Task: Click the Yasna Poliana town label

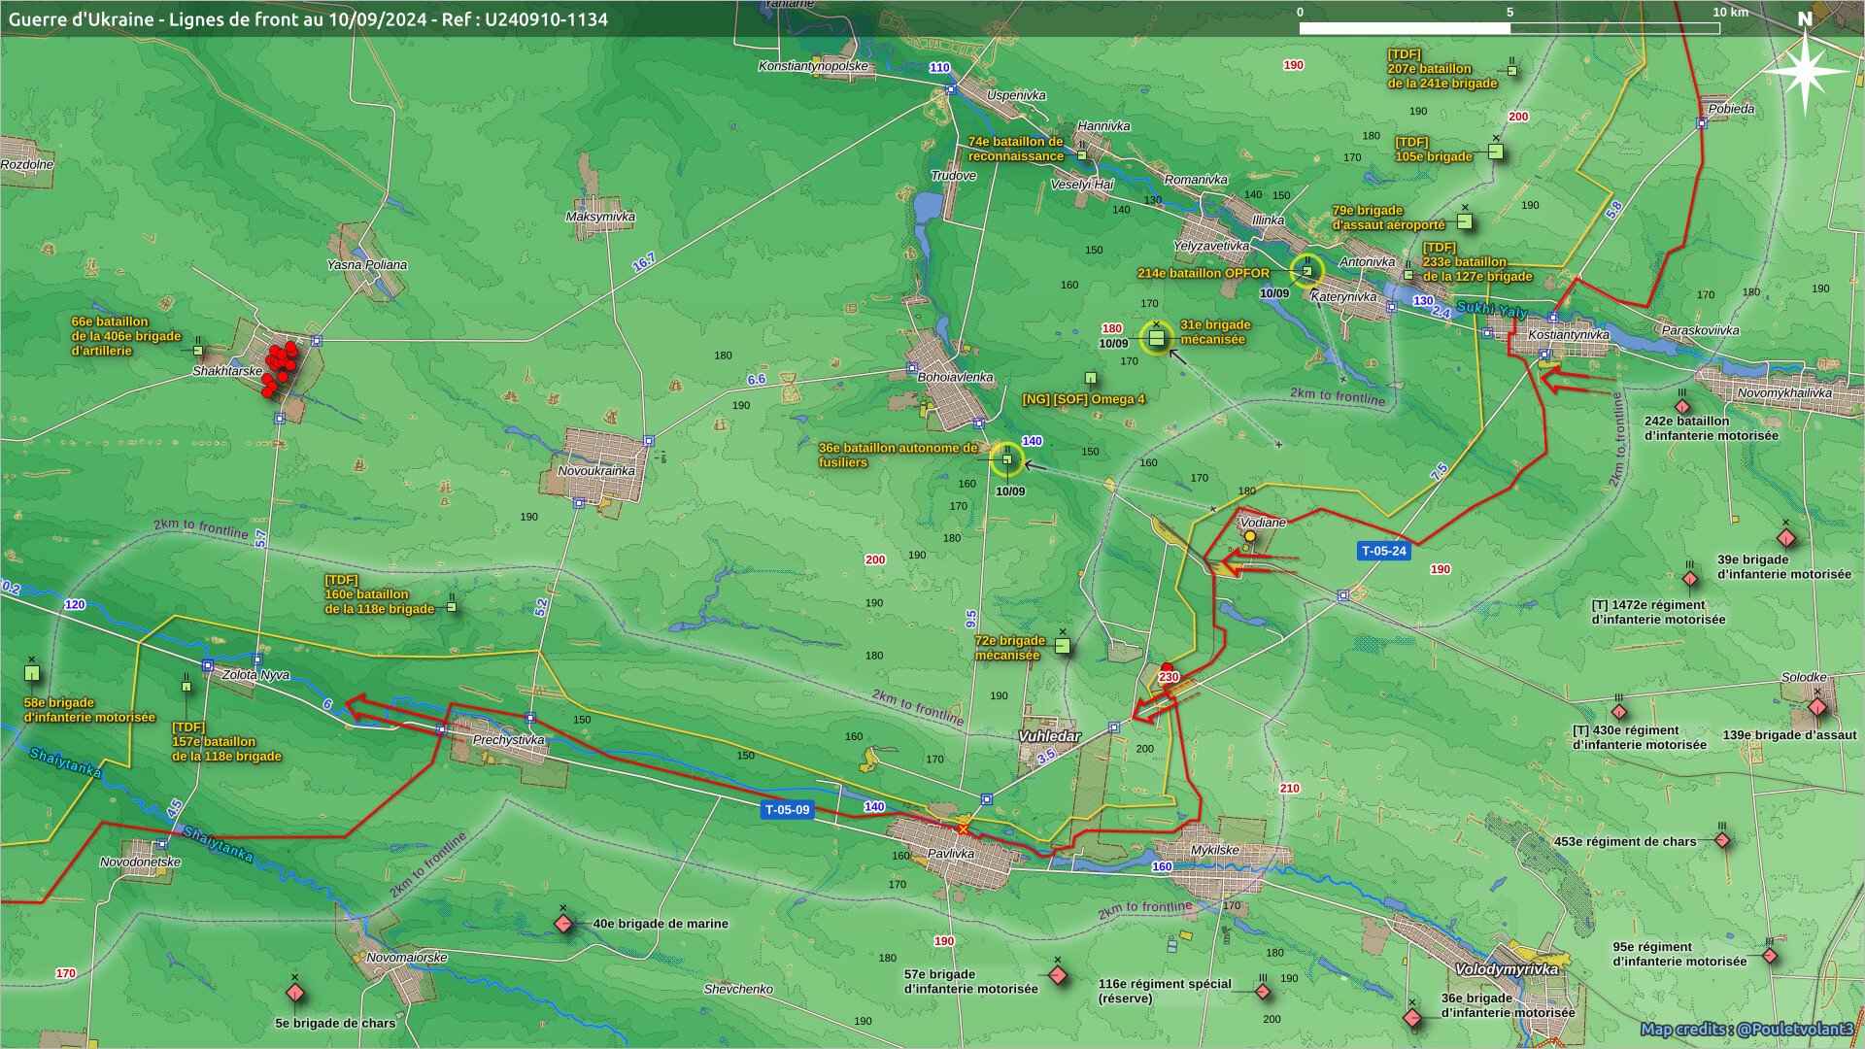Action: 367,265
